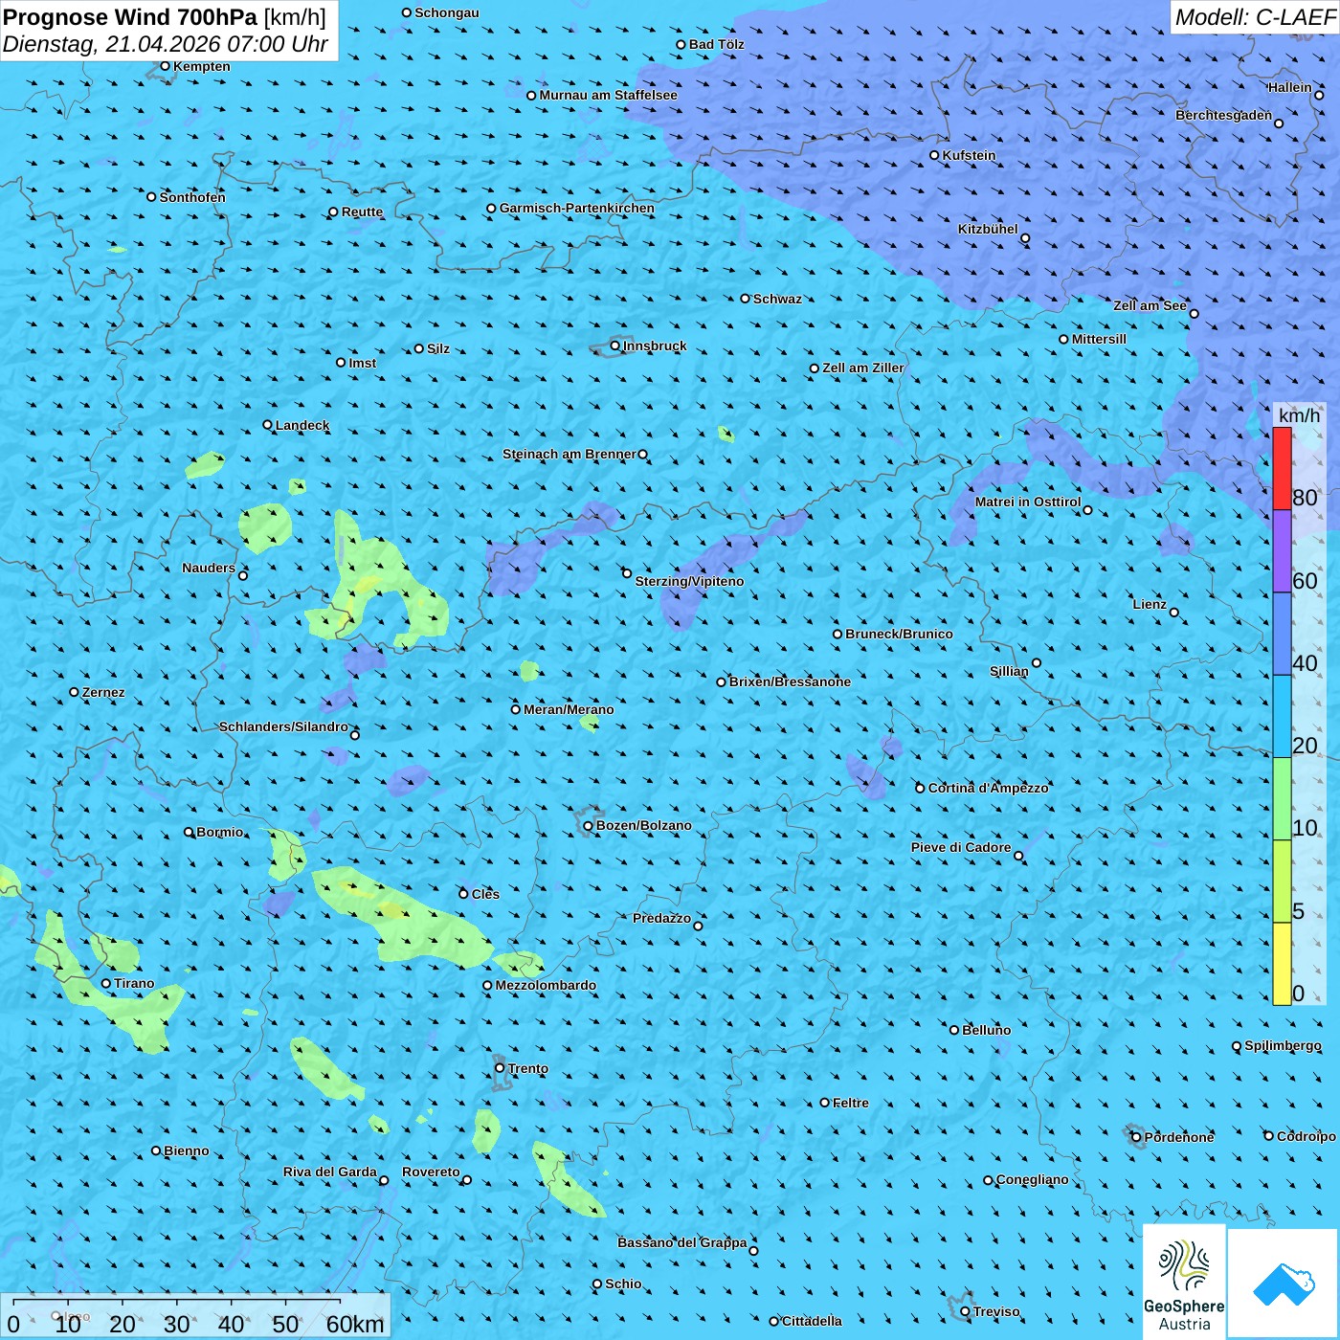Click the 'Berchtesgaden' label
The height and width of the screenshot is (1340, 1340).
1224,115
